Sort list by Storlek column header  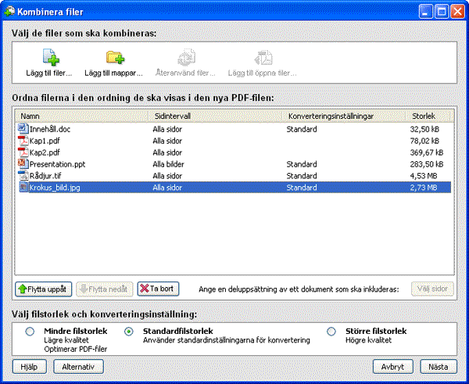click(430, 116)
